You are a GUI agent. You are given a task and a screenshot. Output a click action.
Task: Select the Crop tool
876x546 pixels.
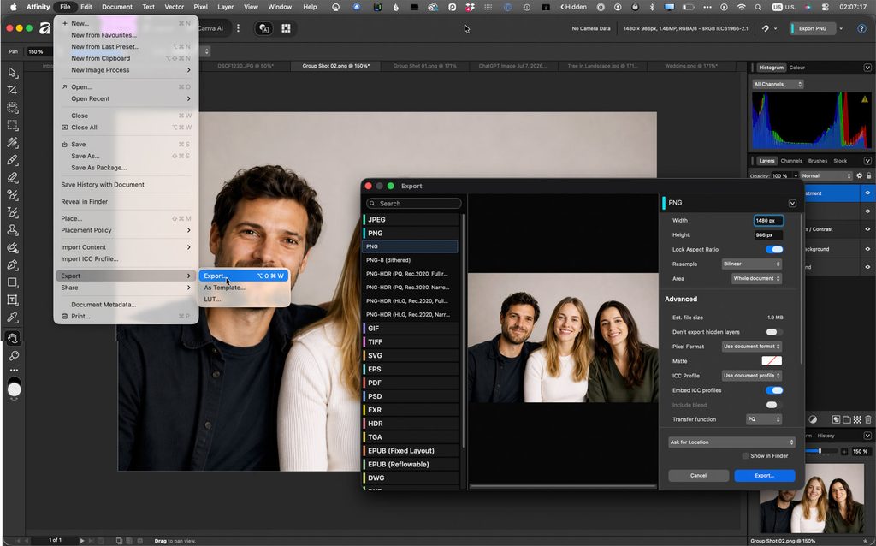(x=12, y=90)
